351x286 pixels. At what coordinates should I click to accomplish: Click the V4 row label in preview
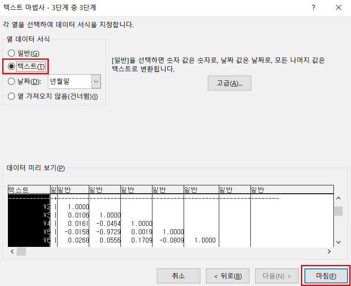pyautogui.click(x=47, y=223)
